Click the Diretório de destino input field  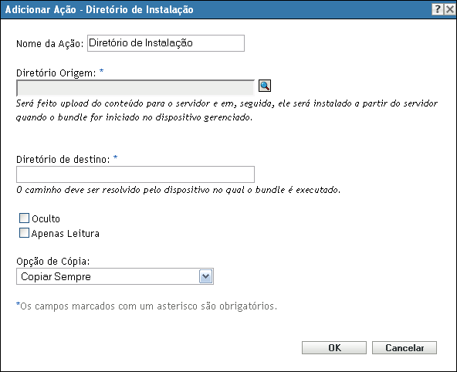click(x=135, y=174)
